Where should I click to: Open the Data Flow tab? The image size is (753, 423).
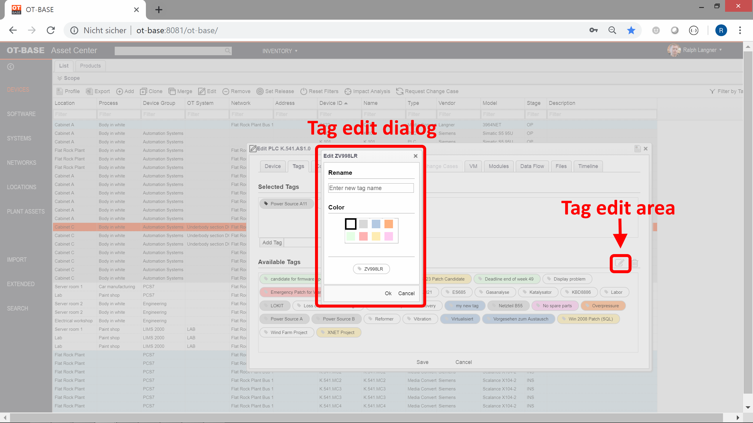tap(532, 166)
